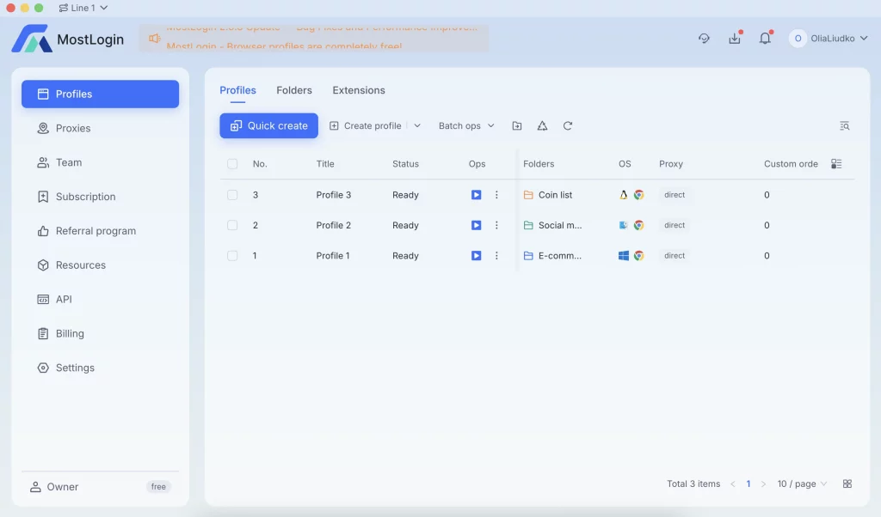Launch Profile 3 with play button
This screenshot has width=881, height=517.
click(476, 195)
